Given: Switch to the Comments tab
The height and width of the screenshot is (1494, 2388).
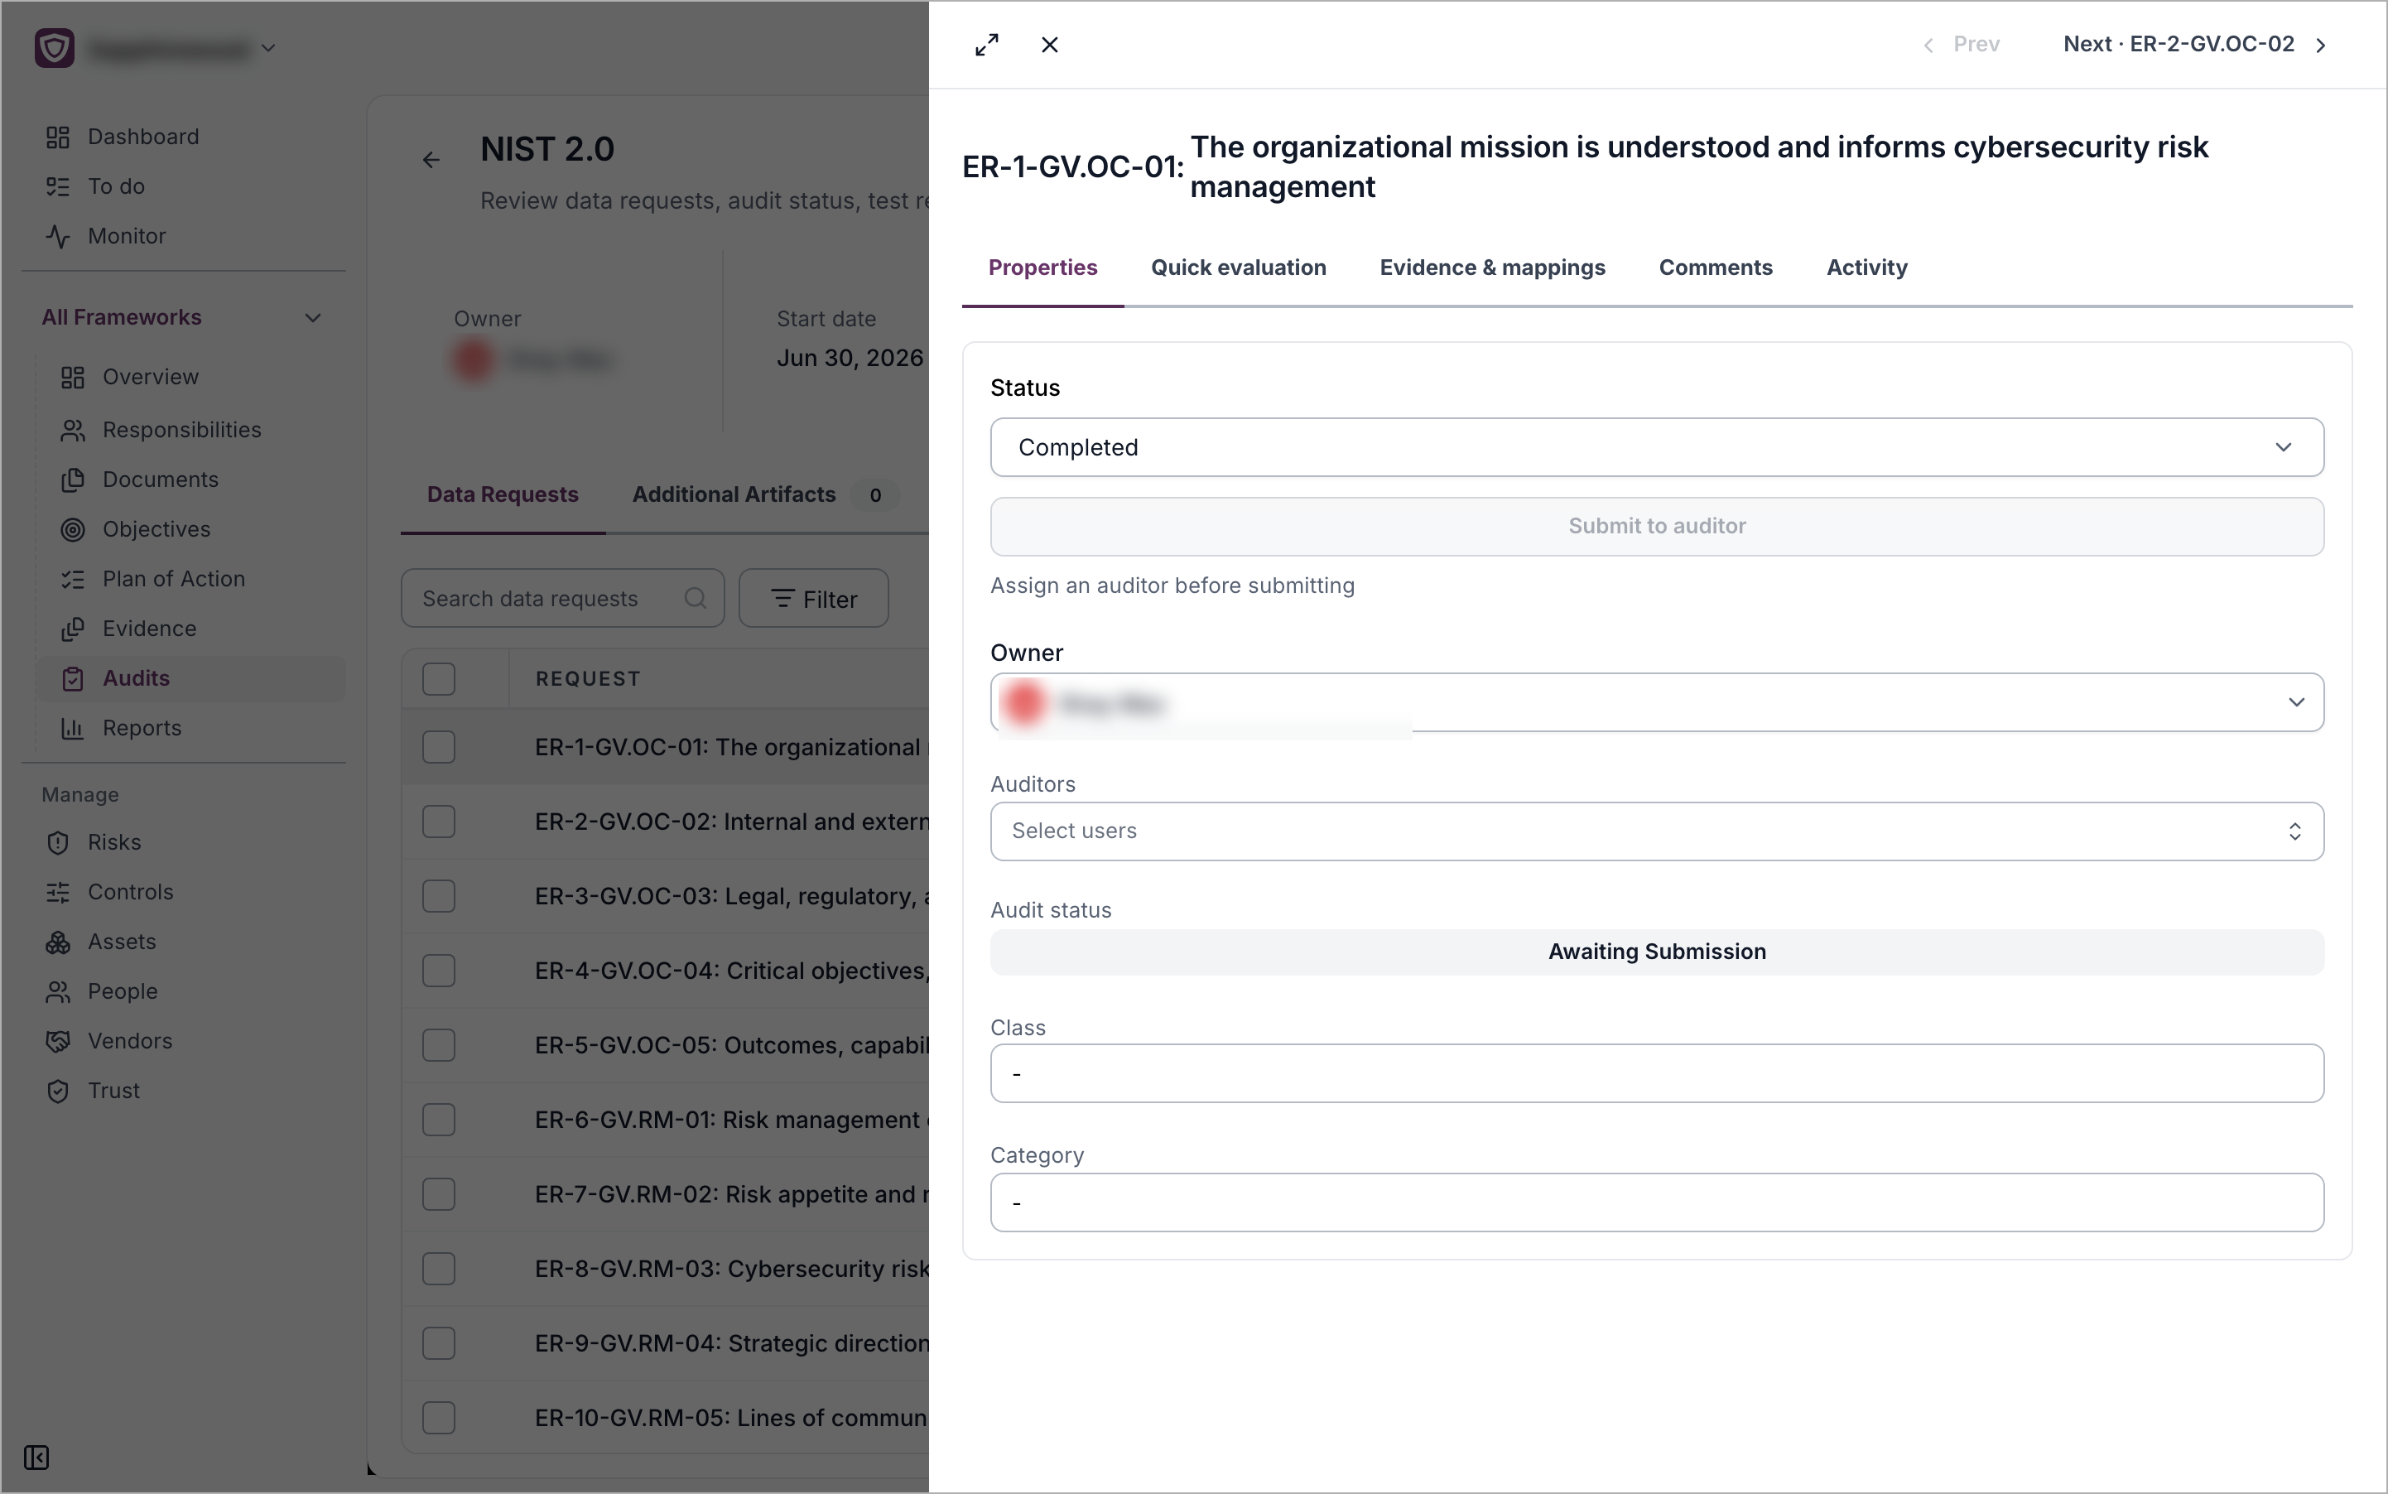Looking at the screenshot, I should 1715,267.
